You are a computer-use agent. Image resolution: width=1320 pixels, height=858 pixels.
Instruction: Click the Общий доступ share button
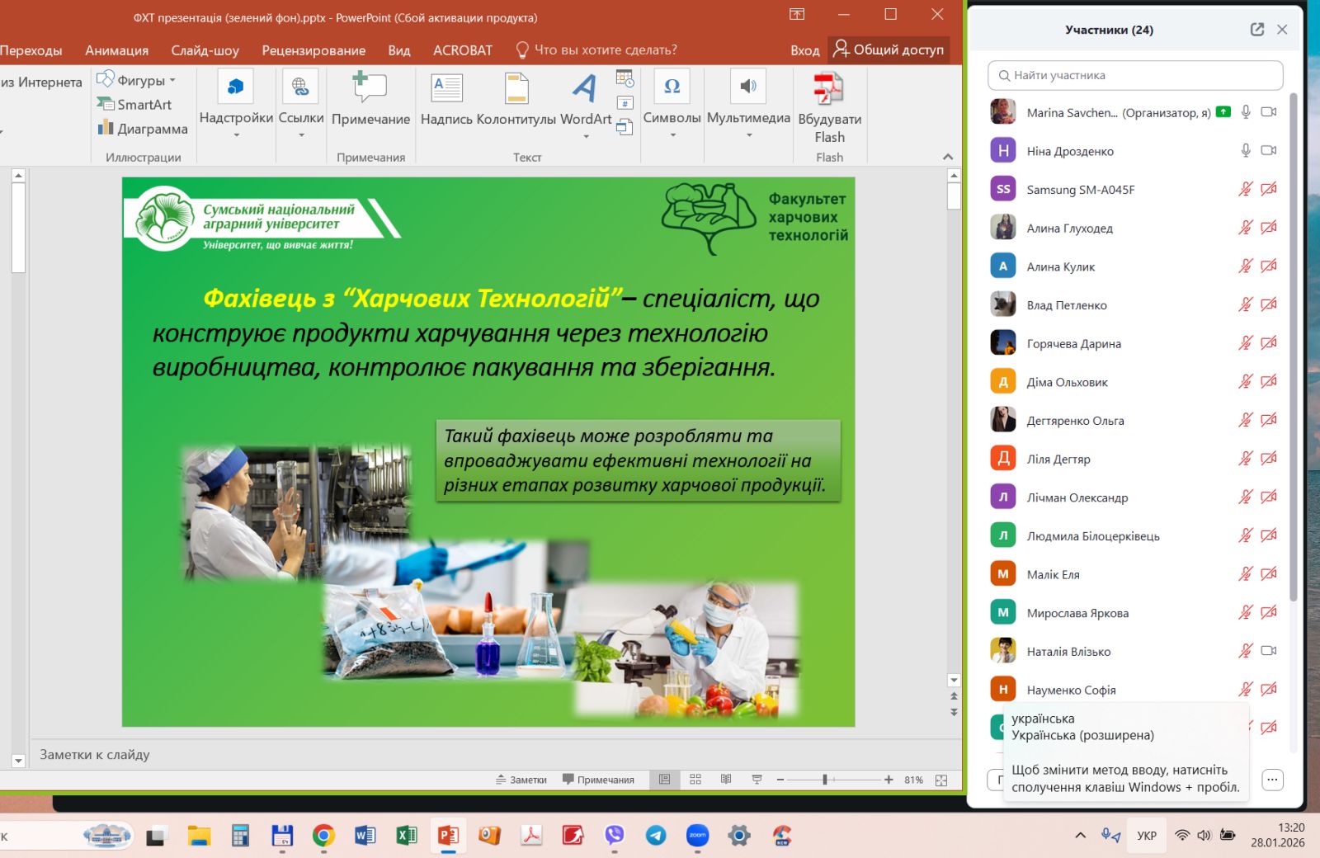[x=889, y=49]
